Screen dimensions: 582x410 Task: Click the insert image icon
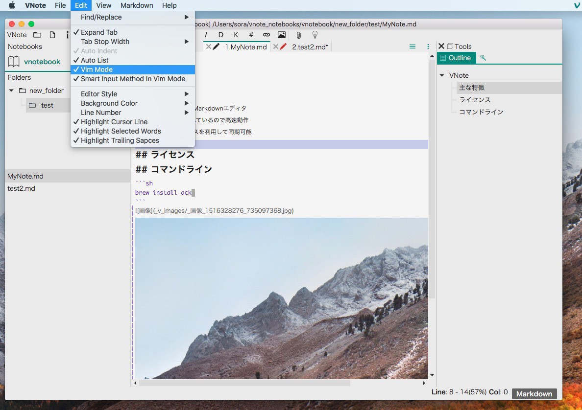pyautogui.click(x=281, y=35)
